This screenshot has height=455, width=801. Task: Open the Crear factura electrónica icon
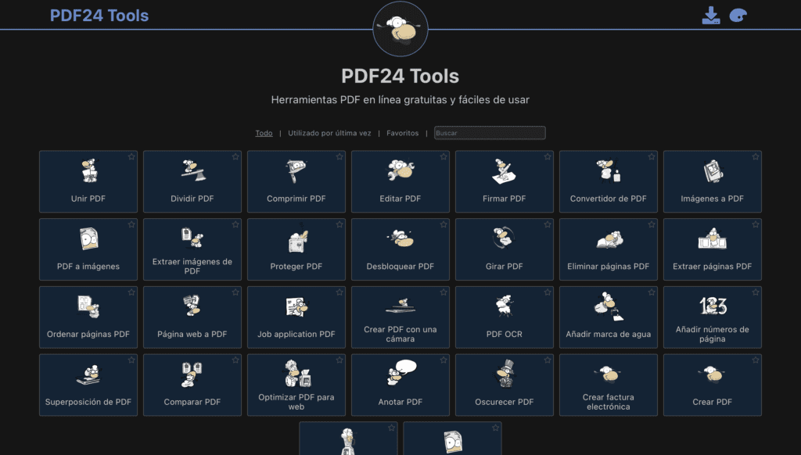607,374
